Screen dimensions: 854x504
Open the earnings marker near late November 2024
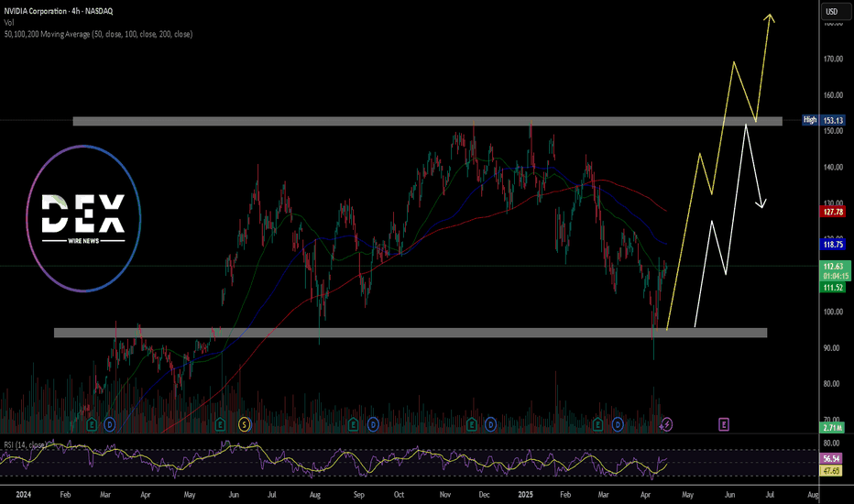472,424
